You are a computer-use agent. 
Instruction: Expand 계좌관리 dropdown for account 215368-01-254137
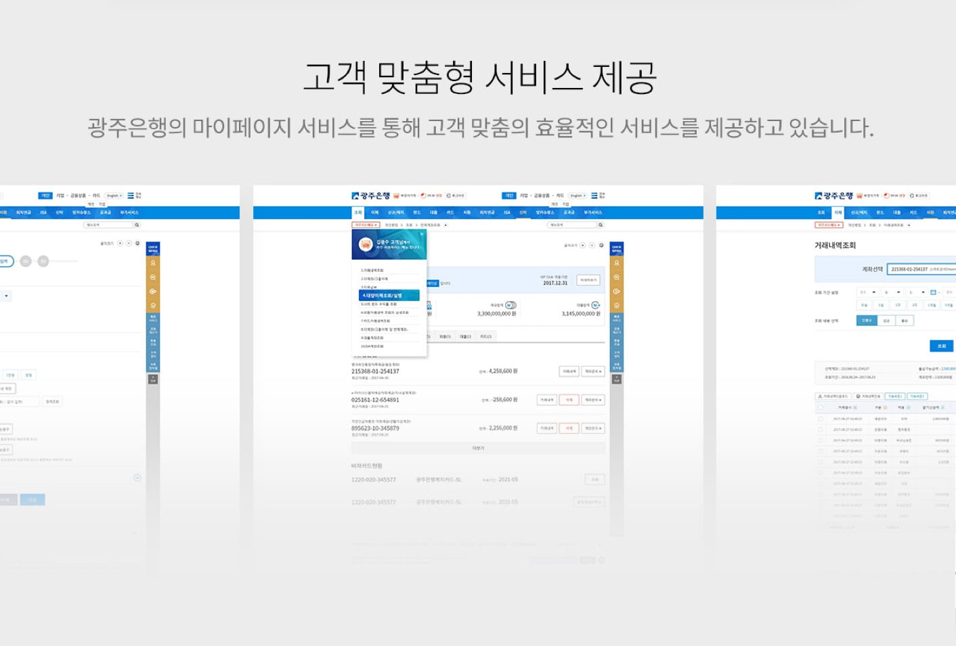[x=593, y=371]
